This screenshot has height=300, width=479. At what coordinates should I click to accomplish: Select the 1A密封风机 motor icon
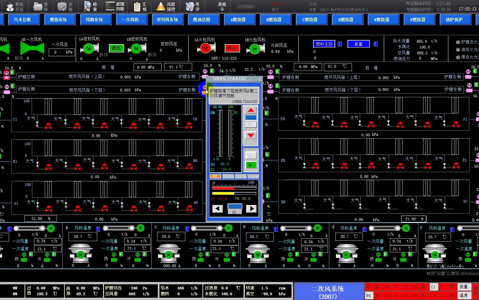[x=89, y=49]
